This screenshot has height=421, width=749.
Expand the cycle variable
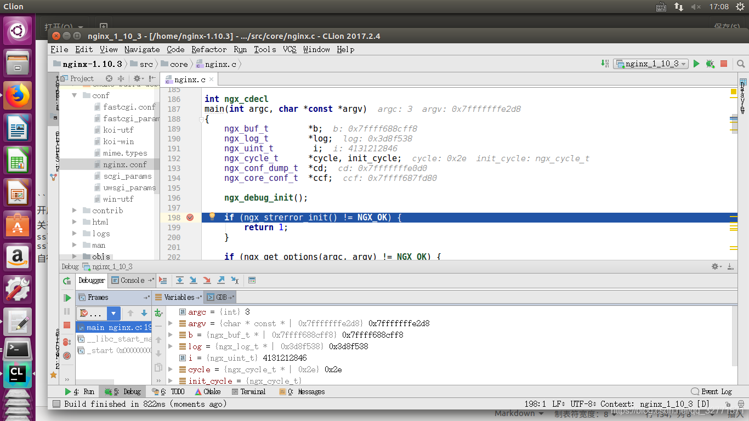click(x=171, y=369)
